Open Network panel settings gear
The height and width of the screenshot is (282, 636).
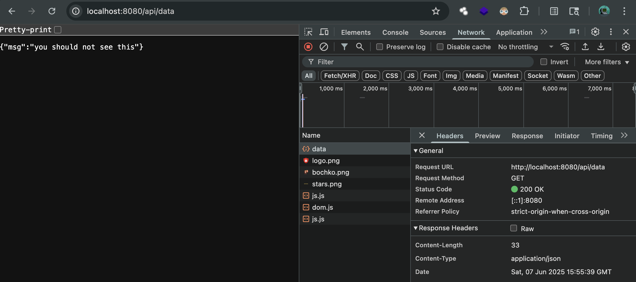click(x=626, y=47)
